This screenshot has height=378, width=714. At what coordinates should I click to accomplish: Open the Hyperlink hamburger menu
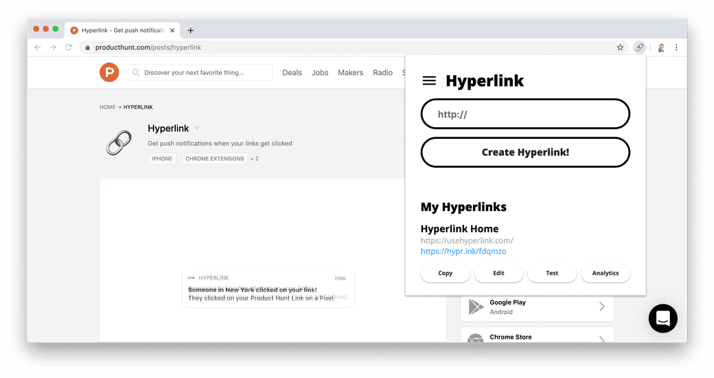pos(429,80)
